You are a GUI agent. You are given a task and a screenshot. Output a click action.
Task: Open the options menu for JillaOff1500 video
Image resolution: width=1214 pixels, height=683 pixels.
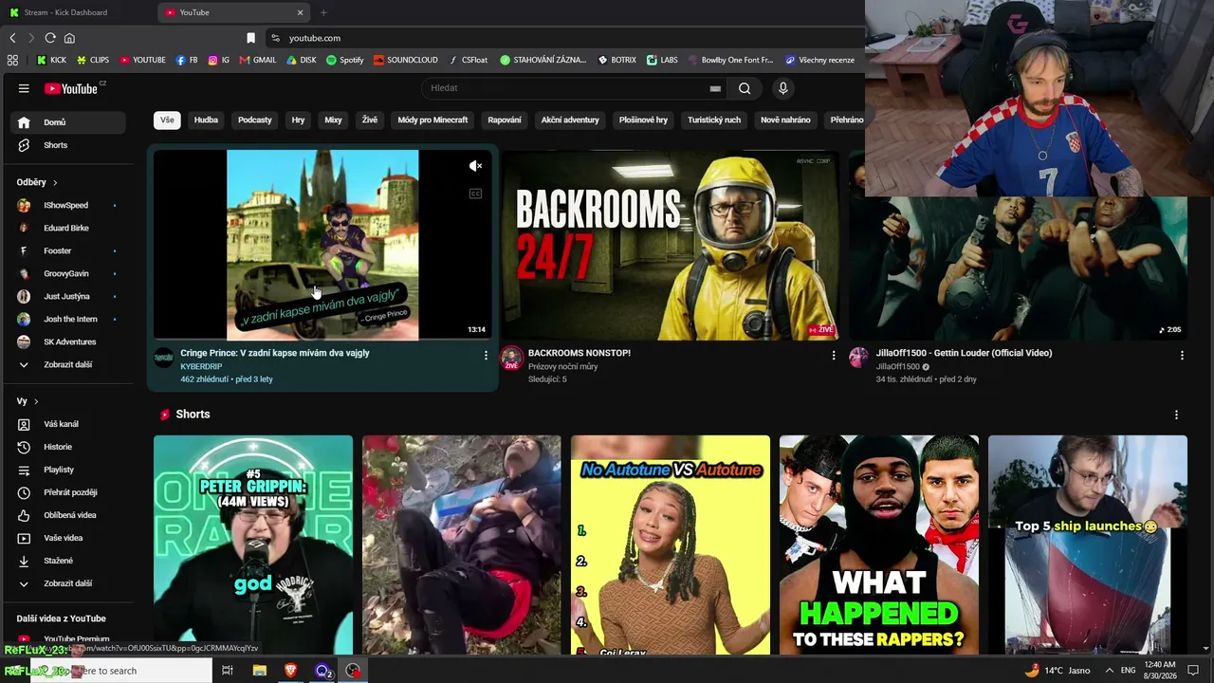tap(1182, 355)
